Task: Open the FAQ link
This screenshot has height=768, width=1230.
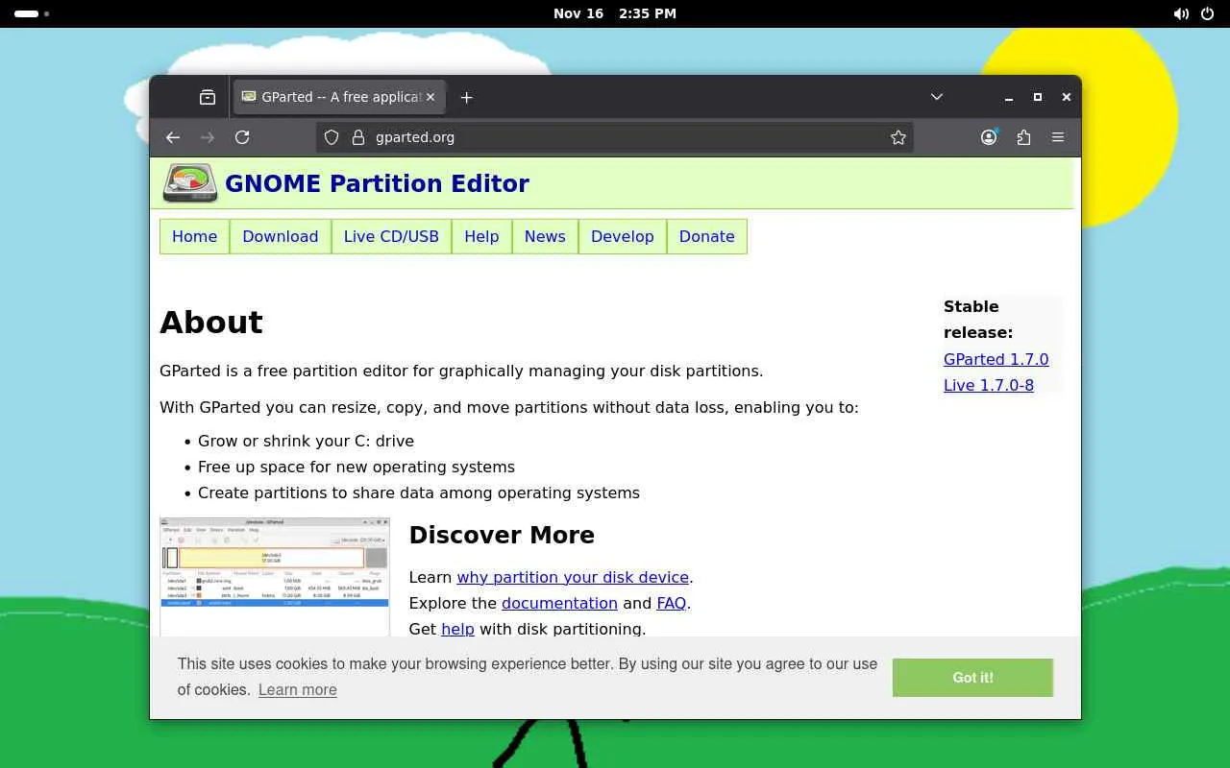Action: 672,603
